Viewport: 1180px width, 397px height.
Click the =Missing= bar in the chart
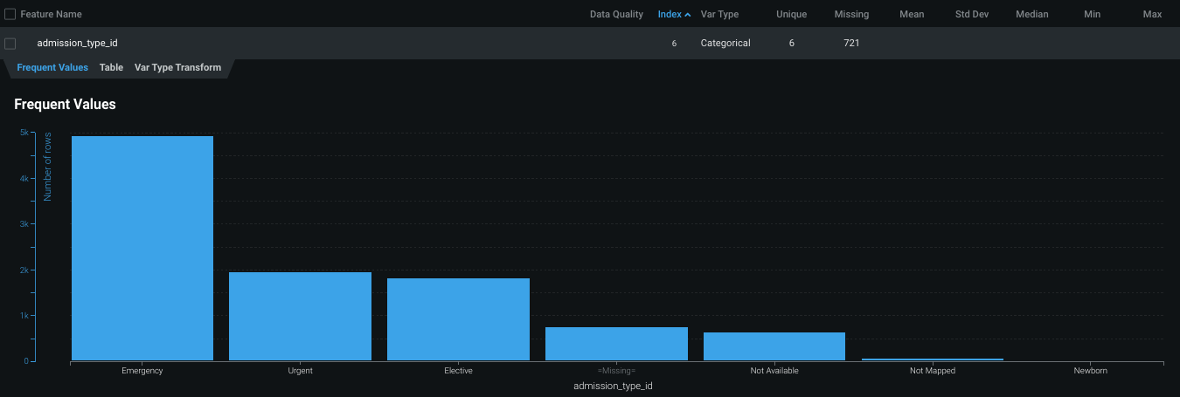(x=616, y=344)
